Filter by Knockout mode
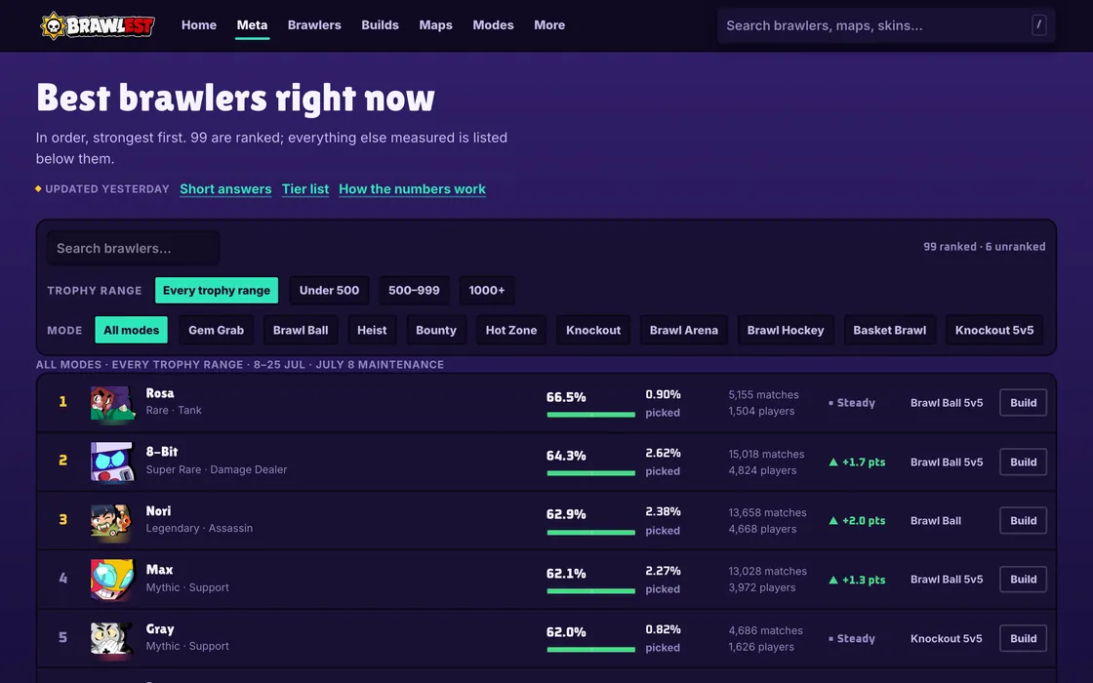Viewport: 1093px width, 683px height. pos(593,330)
